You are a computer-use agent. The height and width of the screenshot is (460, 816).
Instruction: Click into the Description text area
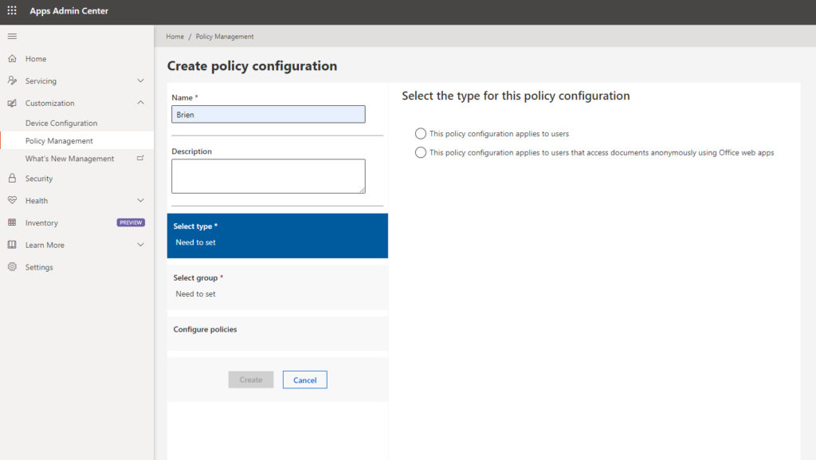point(269,176)
